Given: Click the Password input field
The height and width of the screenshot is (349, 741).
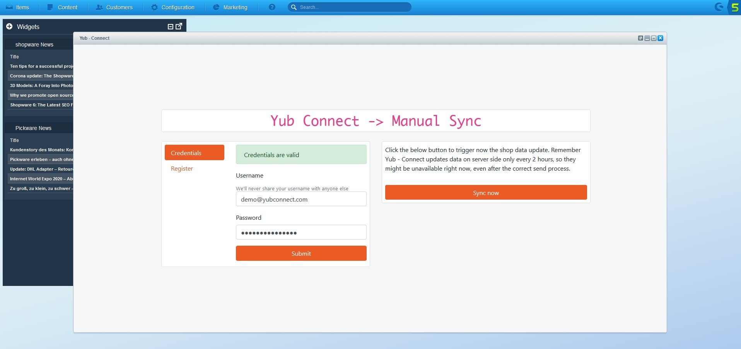Looking at the screenshot, I should point(301,232).
